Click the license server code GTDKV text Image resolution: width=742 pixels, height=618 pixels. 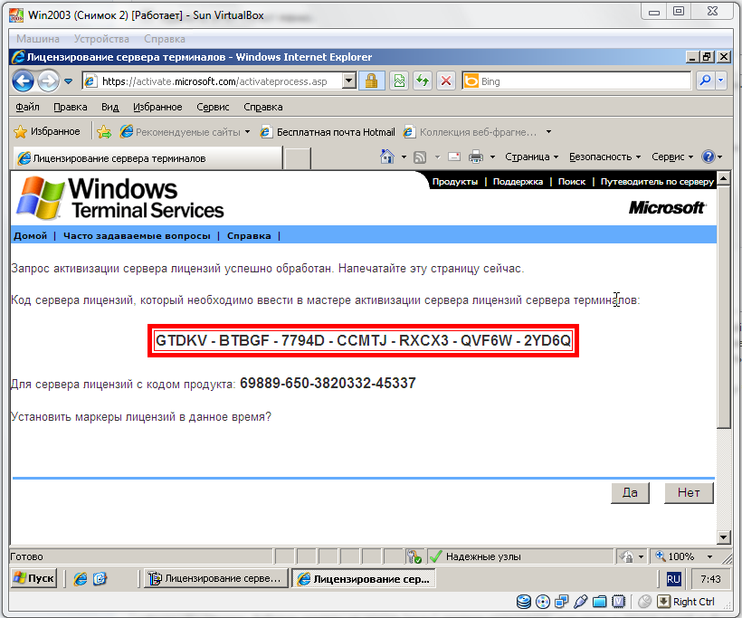[x=363, y=340]
